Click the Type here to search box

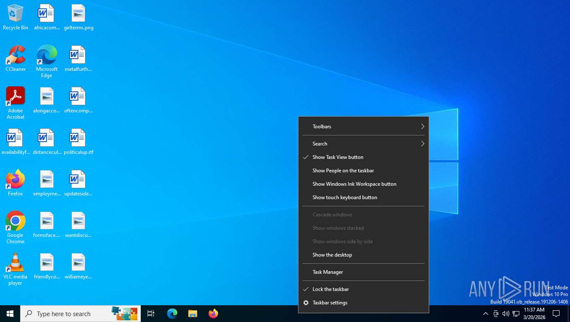click(x=80, y=314)
